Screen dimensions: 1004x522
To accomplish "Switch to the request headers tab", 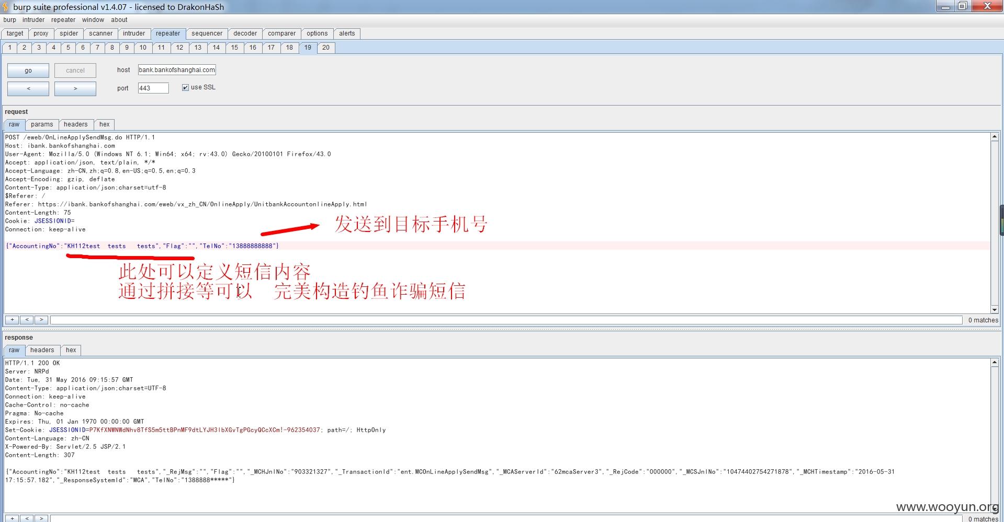I will pos(76,124).
